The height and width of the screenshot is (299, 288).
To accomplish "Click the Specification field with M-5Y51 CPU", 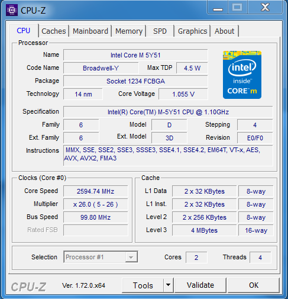I will (168, 112).
